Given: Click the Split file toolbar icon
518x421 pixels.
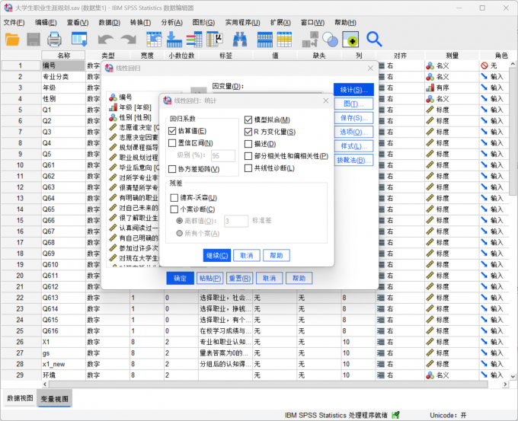Looking at the screenshot, I should tap(310, 40).
